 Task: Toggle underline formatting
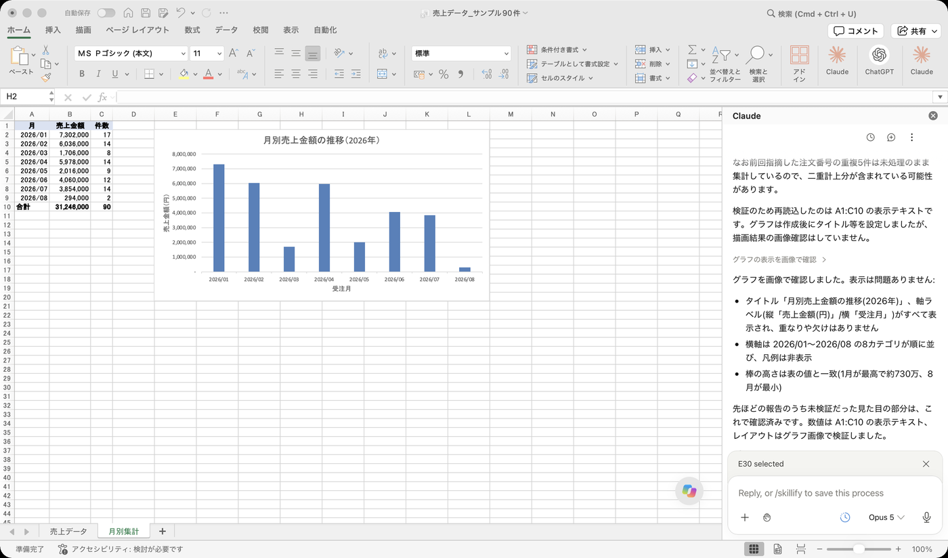[115, 74]
